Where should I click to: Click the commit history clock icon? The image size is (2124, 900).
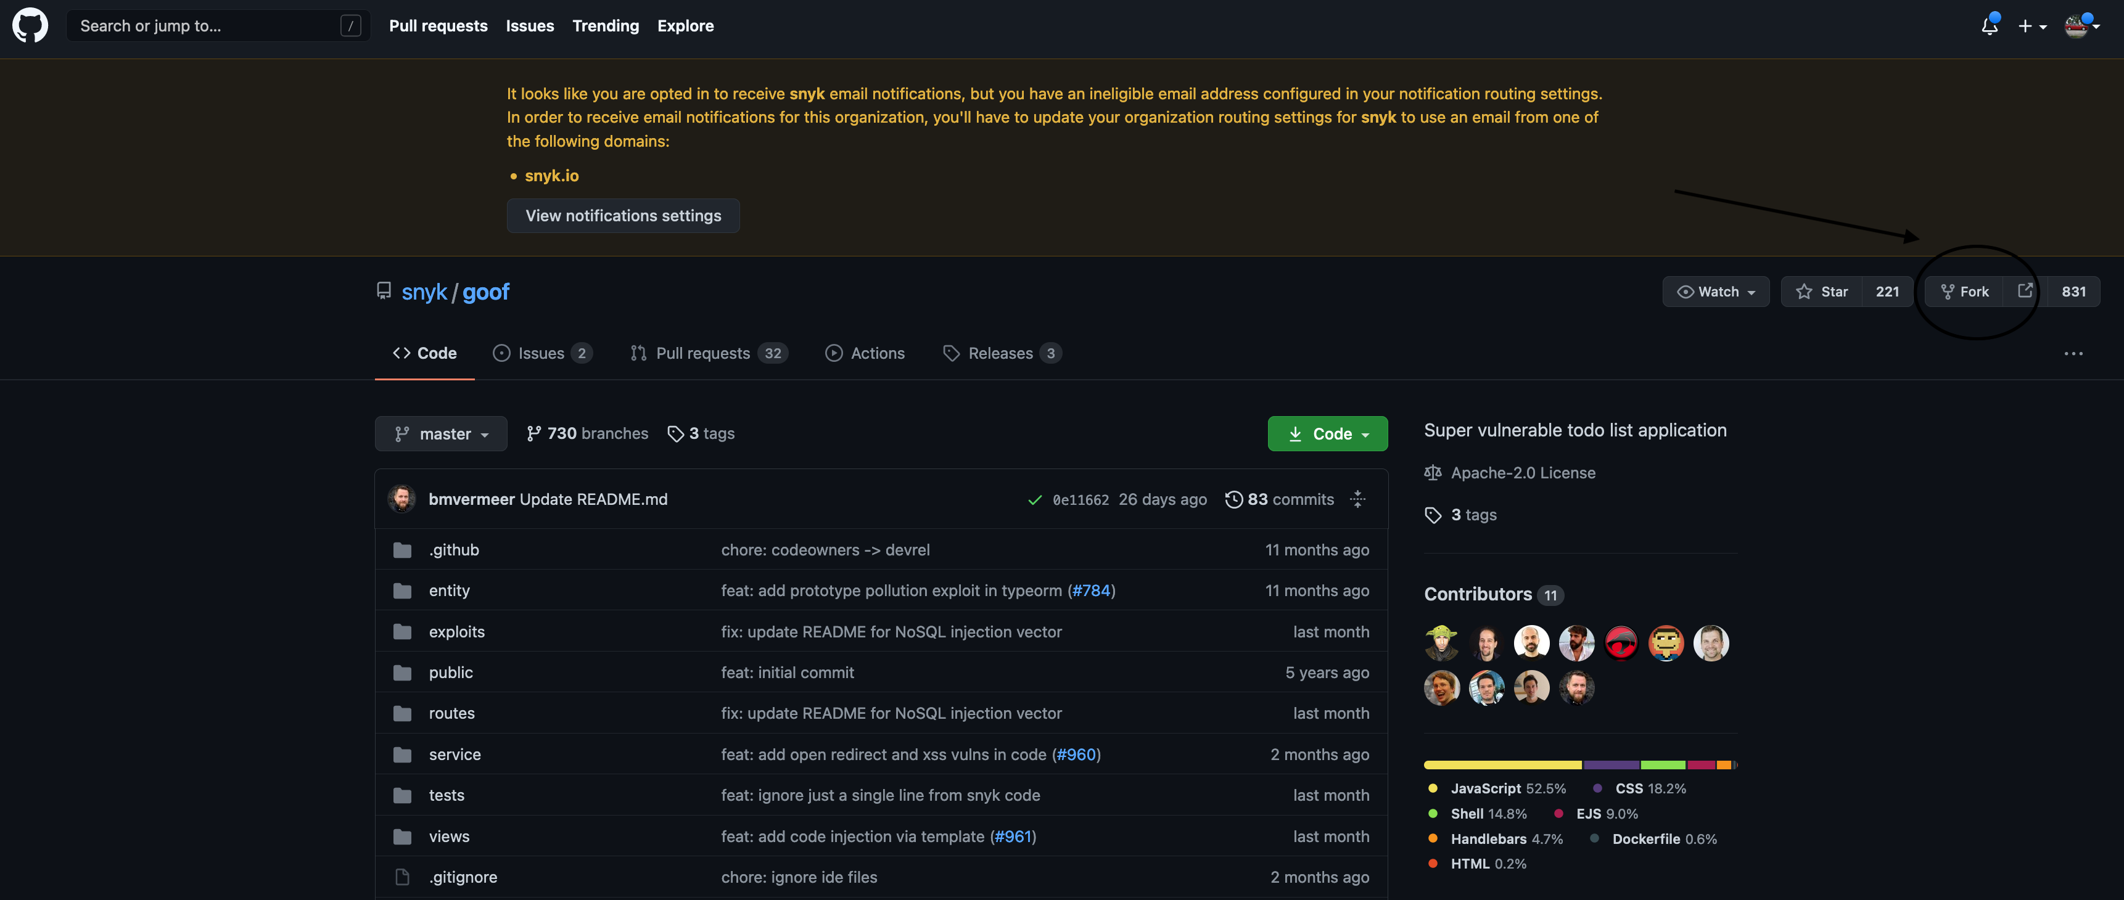point(1233,499)
